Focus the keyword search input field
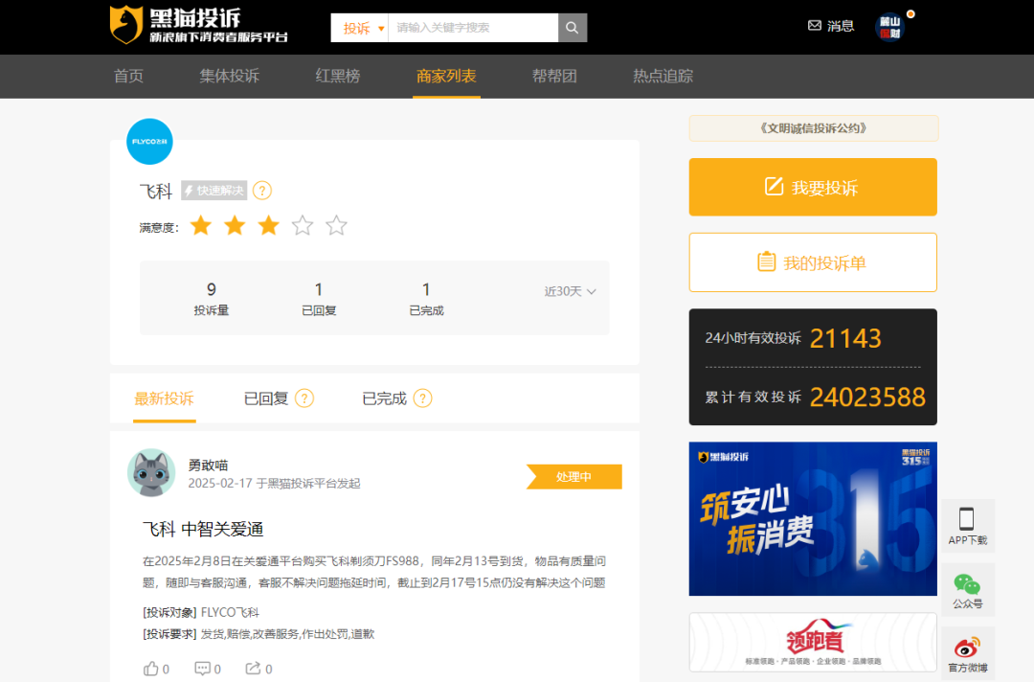The height and width of the screenshot is (682, 1034). pos(472,28)
